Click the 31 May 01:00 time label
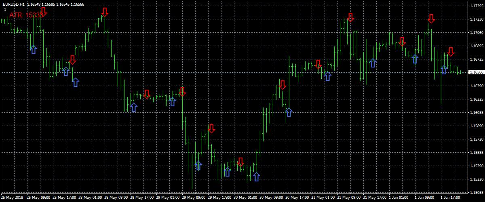This screenshot has height=202, width=485. tap(323, 198)
